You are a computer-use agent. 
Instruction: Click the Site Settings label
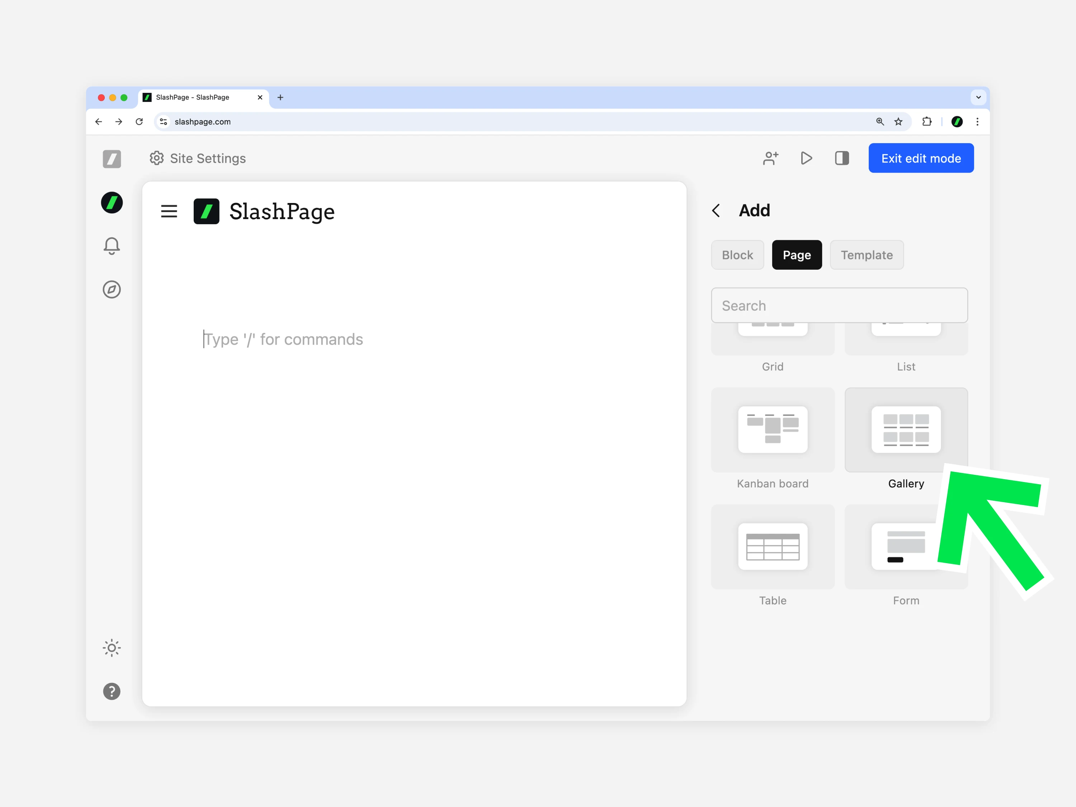pyautogui.click(x=208, y=158)
